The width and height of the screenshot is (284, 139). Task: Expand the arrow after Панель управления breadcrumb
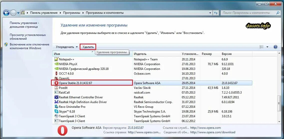[60, 13]
